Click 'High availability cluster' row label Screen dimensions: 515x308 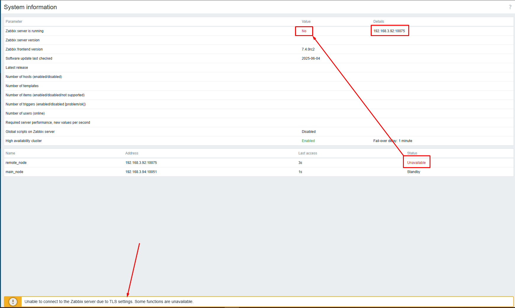[x=24, y=141]
